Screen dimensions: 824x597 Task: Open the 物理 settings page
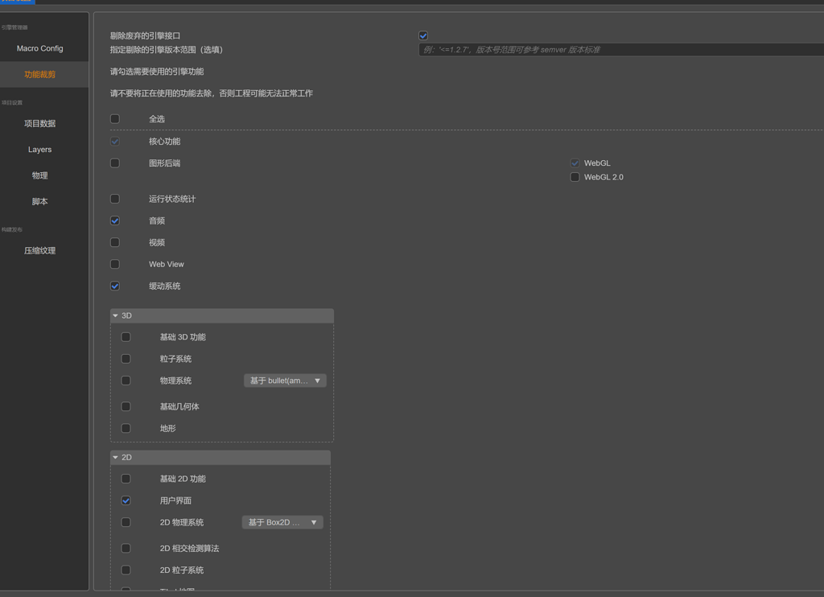click(x=39, y=175)
